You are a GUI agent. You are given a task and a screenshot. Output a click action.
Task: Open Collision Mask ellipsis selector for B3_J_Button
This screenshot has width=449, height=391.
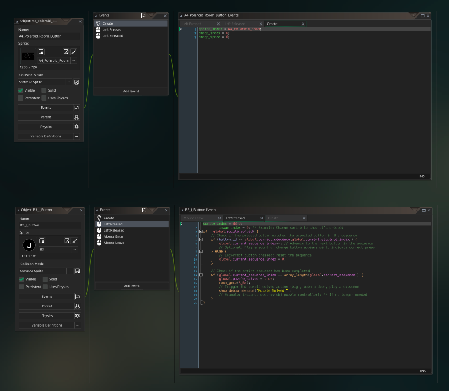pyautogui.click(x=70, y=271)
